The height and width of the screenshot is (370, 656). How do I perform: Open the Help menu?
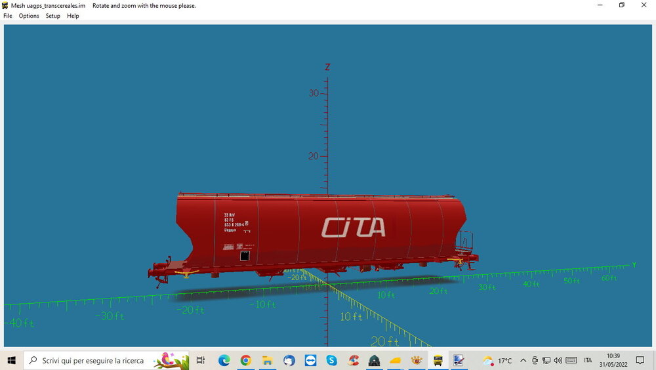pyautogui.click(x=73, y=16)
